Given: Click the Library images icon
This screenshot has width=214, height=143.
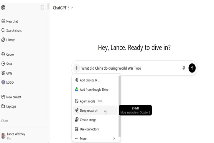Looking at the screenshot, I should coord(3,40).
